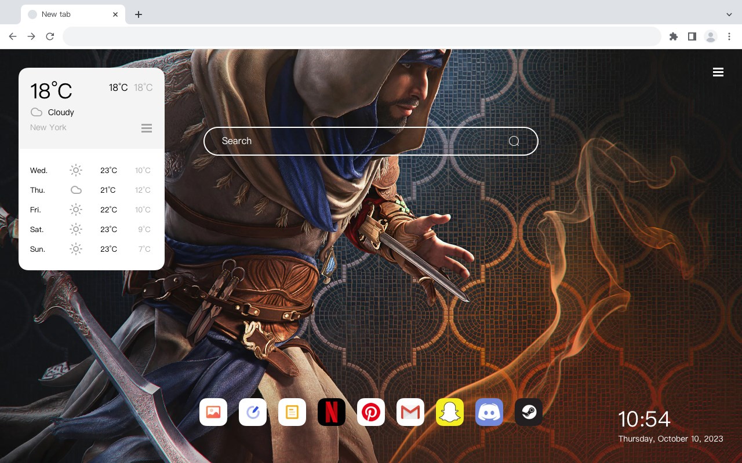Launch the Pinterest shortcut

[371, 412]
